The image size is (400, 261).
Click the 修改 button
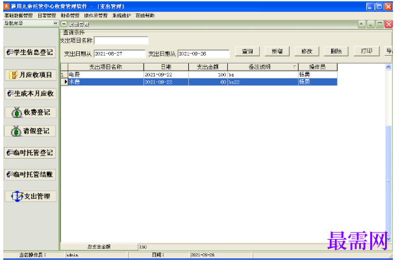tap(307, 51)
